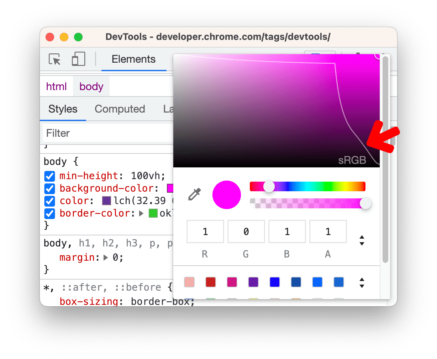
Task: Click the green swatch beside border-color
Action: click(154, 213)
